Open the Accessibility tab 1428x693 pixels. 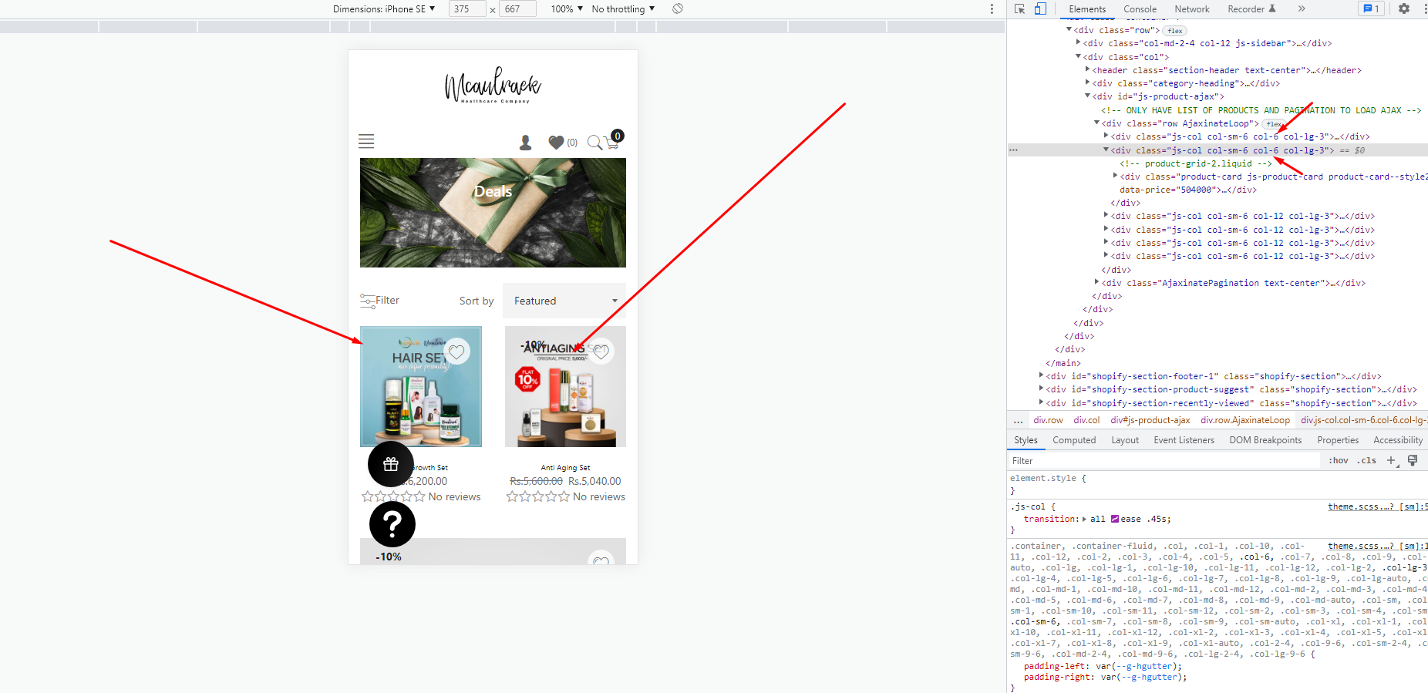coord(1398,440)
